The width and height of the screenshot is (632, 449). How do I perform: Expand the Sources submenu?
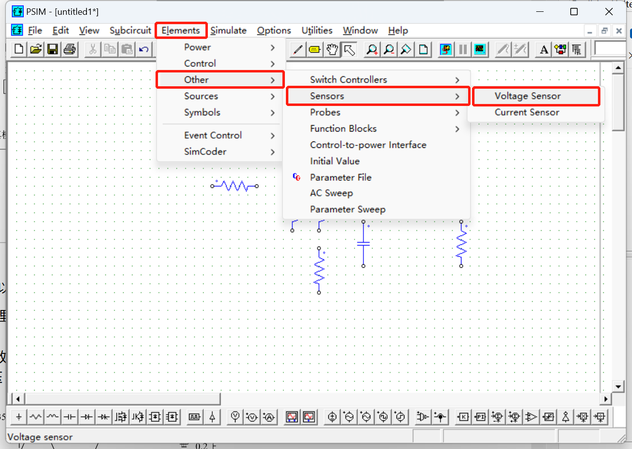click(x=219, y=96)
